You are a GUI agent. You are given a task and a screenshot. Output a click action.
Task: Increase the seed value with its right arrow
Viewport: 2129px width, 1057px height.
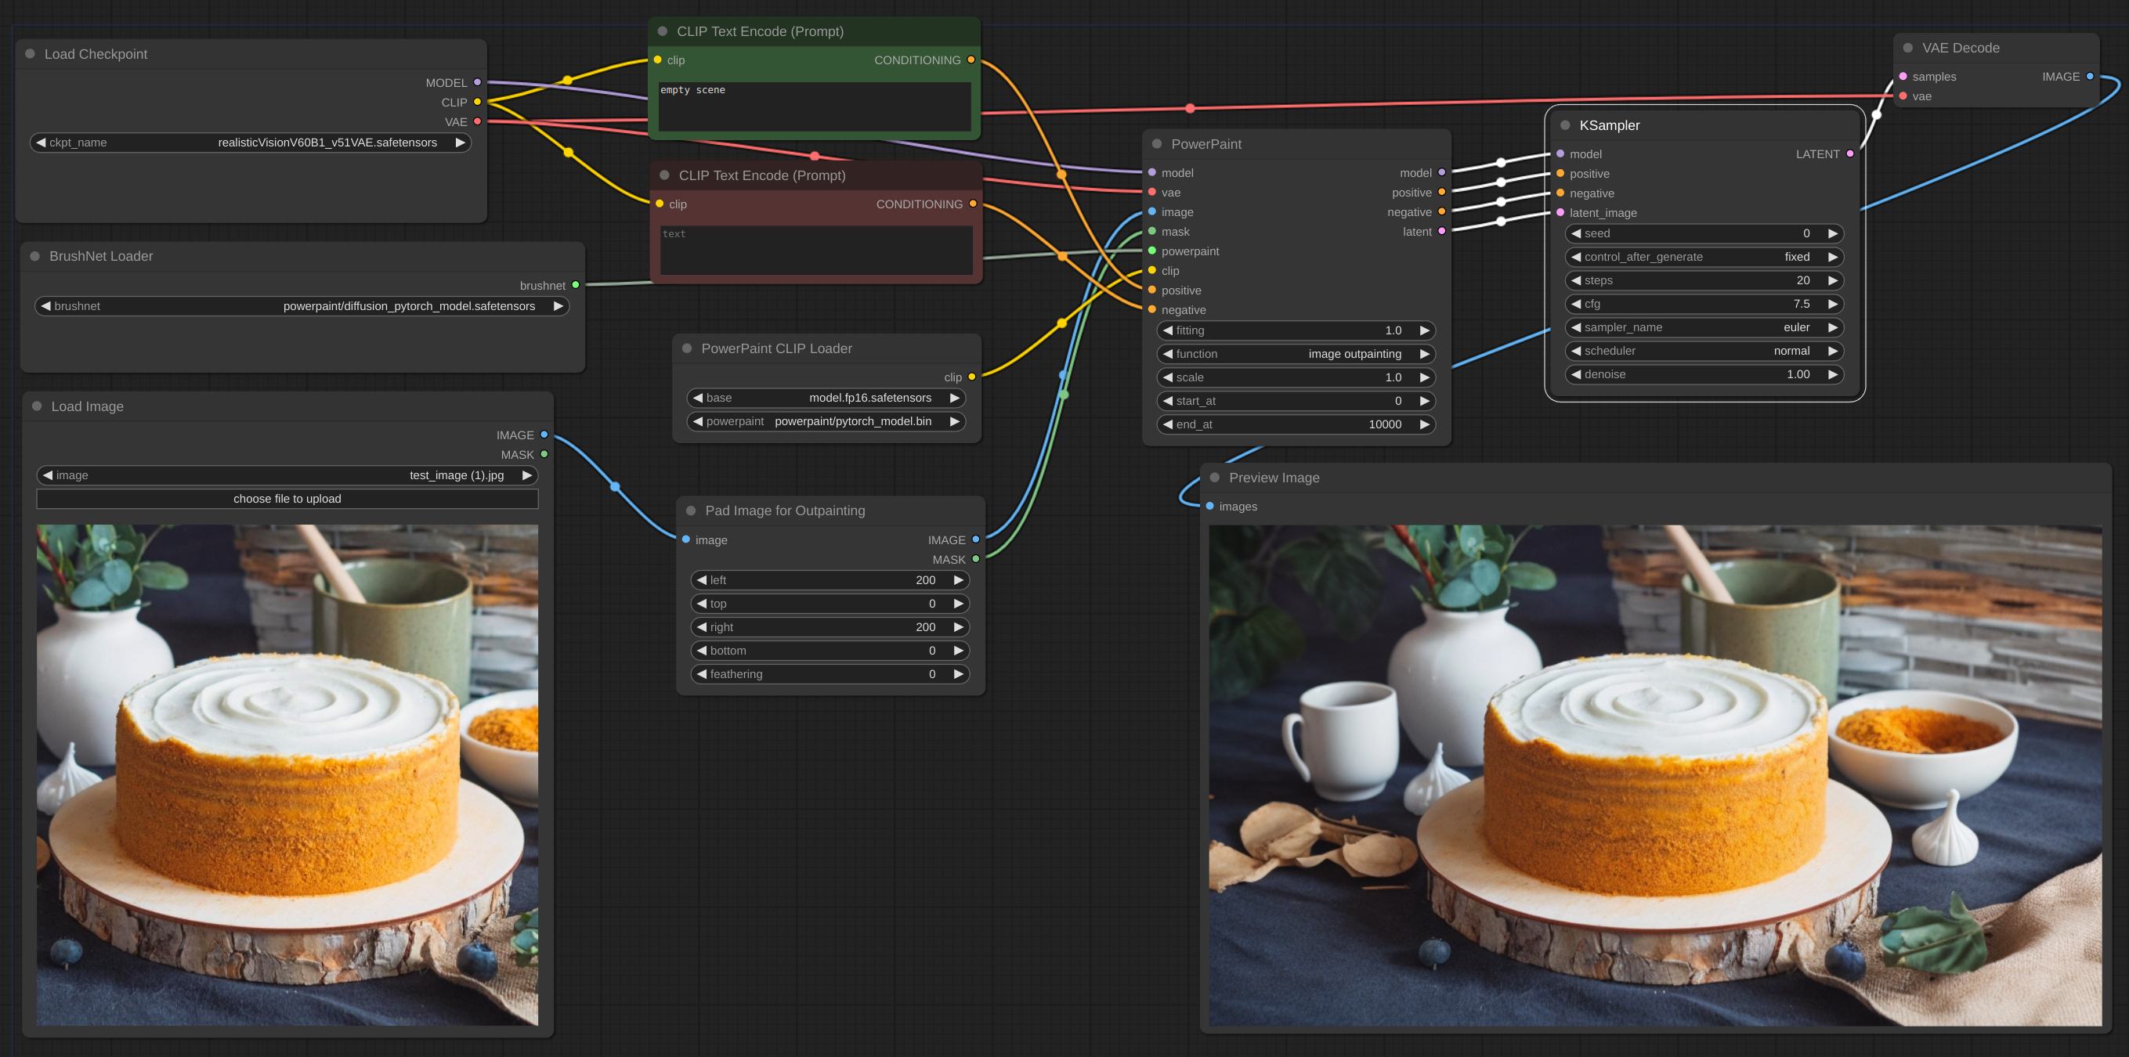[x=1833, y=233]
